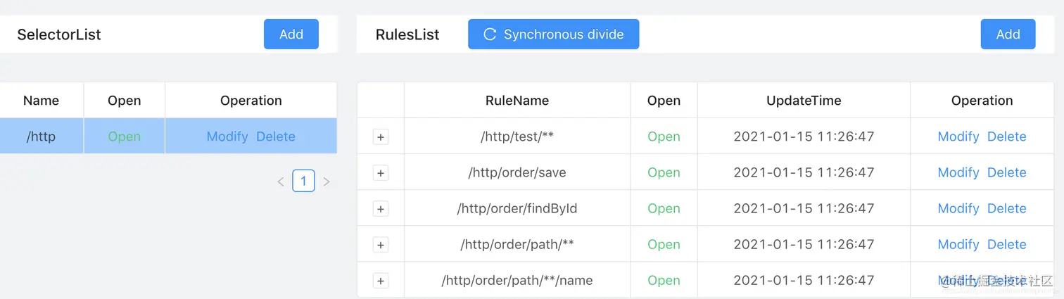Viewport: 1064px width, 299px height.
Task: Expand the /http/test/** rule row
Action: (x=381, y=137)
